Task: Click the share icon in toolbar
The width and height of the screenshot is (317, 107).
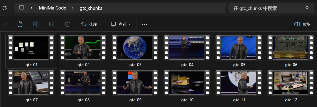Action: (52, 24)
